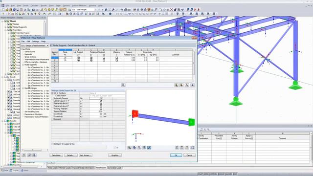Click the isometric view icon under member preview
Viewport: 313px width, 176px height.
192,148
